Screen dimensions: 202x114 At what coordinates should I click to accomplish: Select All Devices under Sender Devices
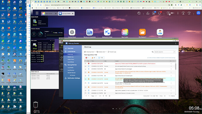[x=72, y=75]
